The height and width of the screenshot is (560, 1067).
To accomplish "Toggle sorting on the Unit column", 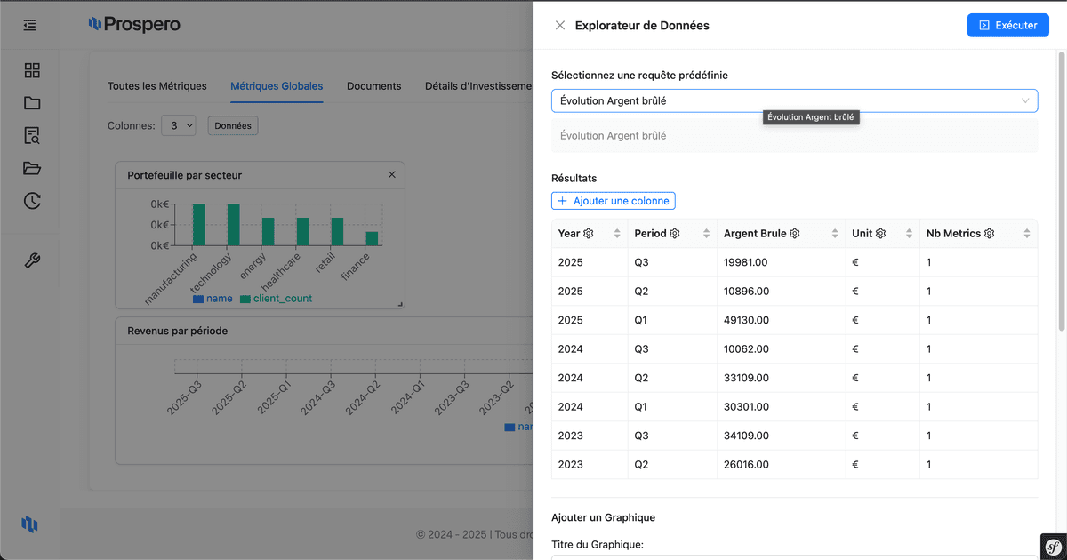I will point(909,234).
